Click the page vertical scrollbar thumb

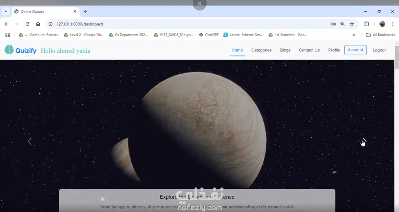[x=397, y=57]
